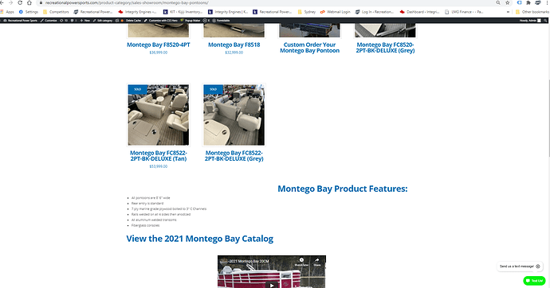Open the Webmail Login bookmark

click(336, 12)
